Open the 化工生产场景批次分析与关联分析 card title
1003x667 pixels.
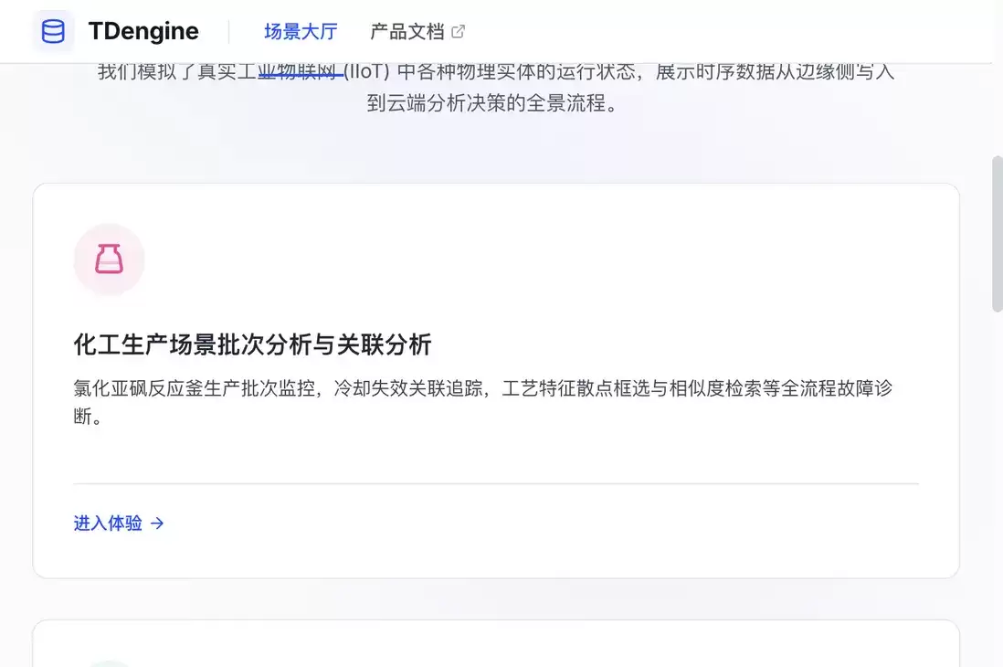click(x=252, y=344)
